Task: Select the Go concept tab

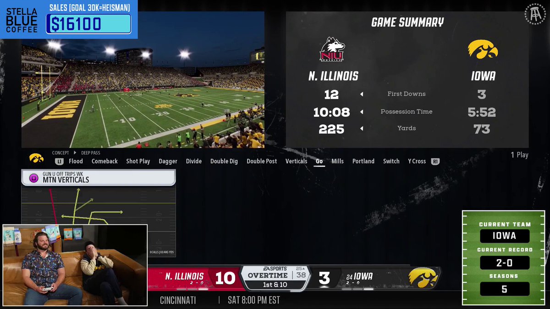Action: point(319,161)
